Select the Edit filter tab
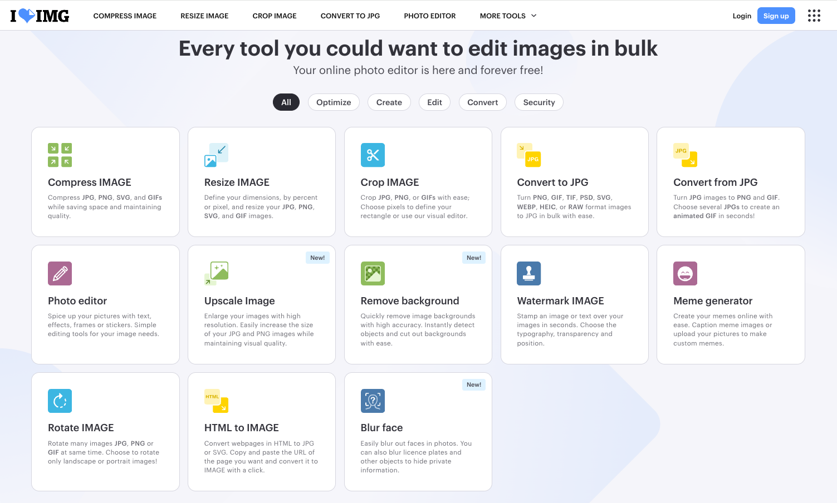Viewport: 837px width, 503px height. coord(435,102)
